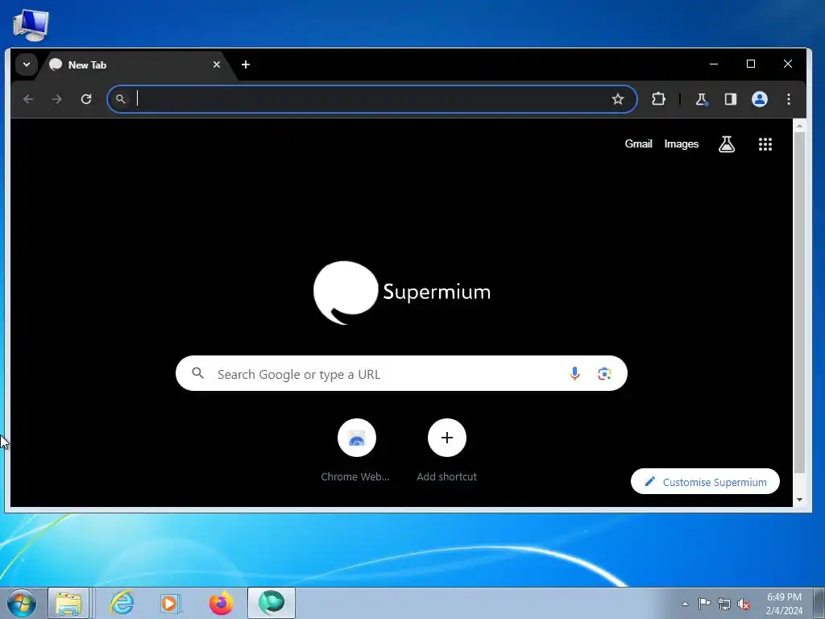Open the clock showing 6:49 PM

click(x=784, y=604)
